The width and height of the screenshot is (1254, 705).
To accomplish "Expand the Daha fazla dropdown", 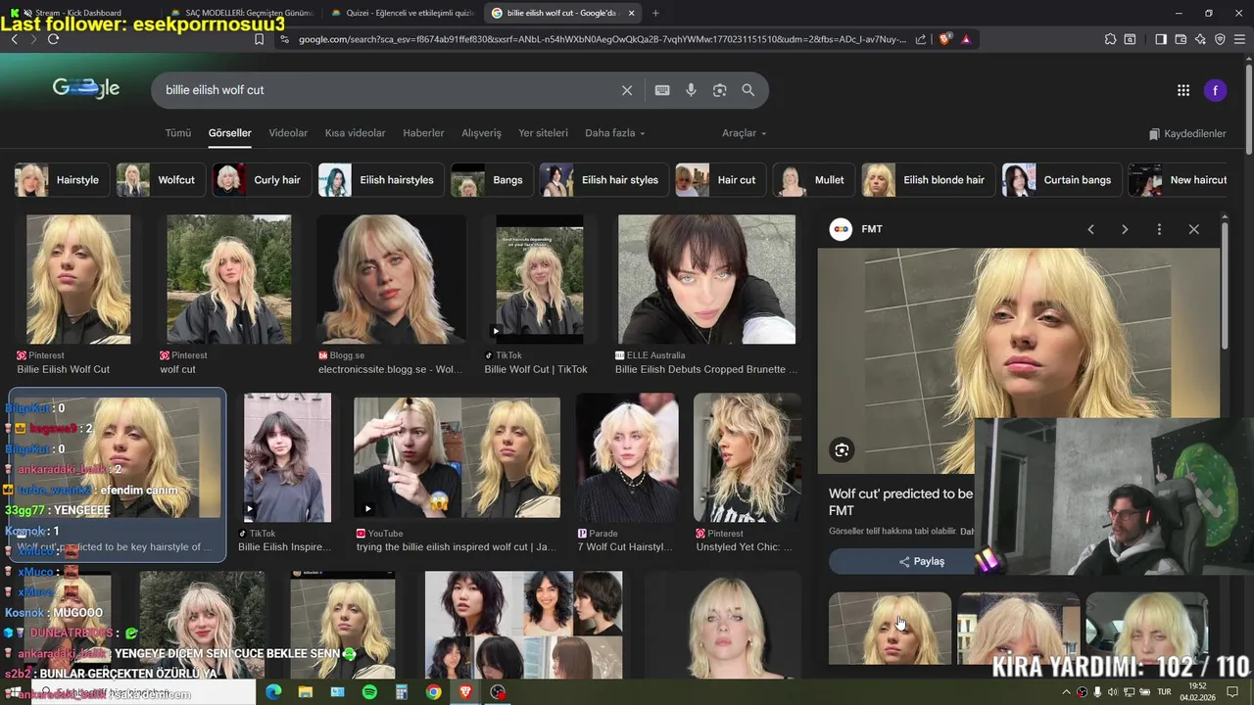I will (615, 133).
